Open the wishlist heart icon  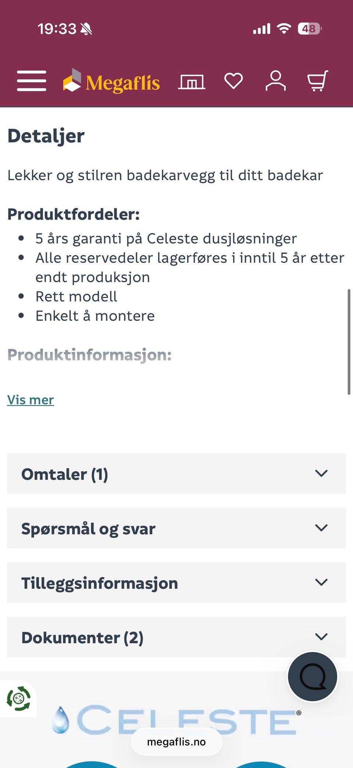(233, 81)
